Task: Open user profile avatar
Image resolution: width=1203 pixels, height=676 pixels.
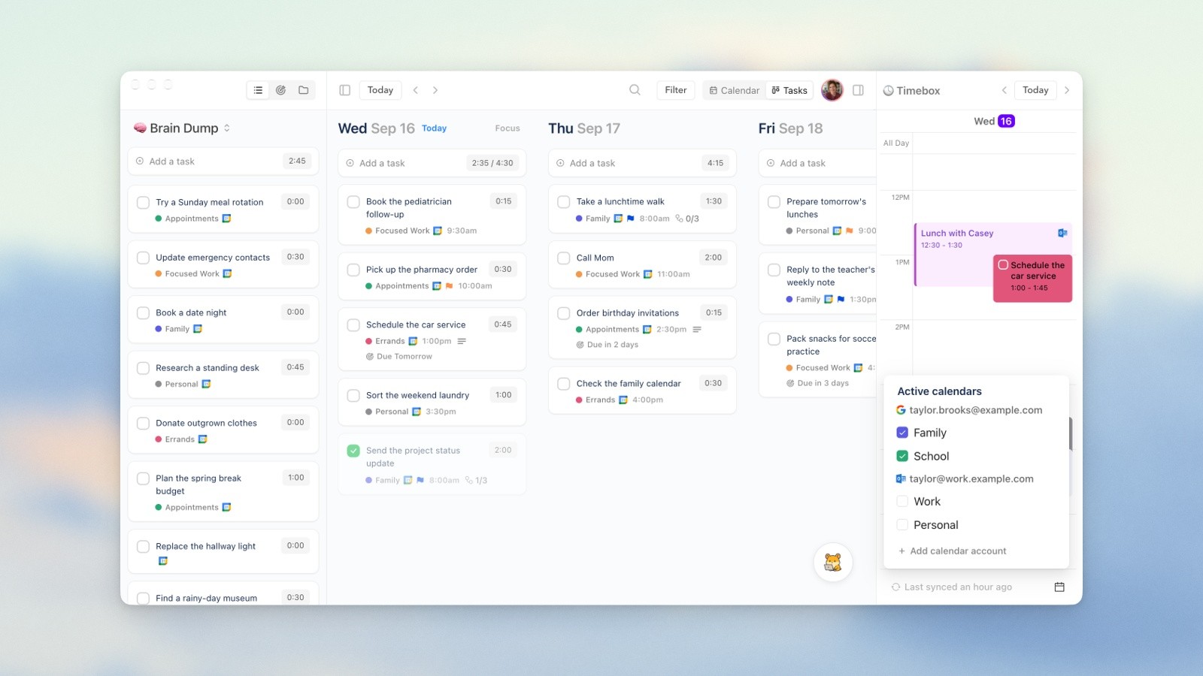Action: point(832,90)
